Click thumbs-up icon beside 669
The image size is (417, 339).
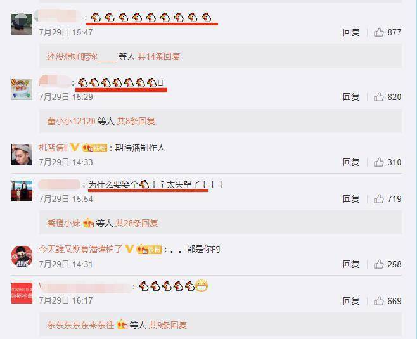379,301
